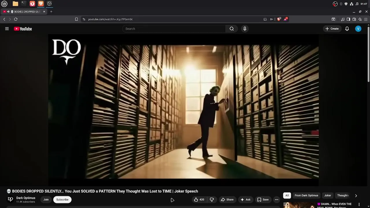Viewport: 370px width, 208px height.
Task: Open the Brave Rewards triangle icon
Action: (286, 19)
